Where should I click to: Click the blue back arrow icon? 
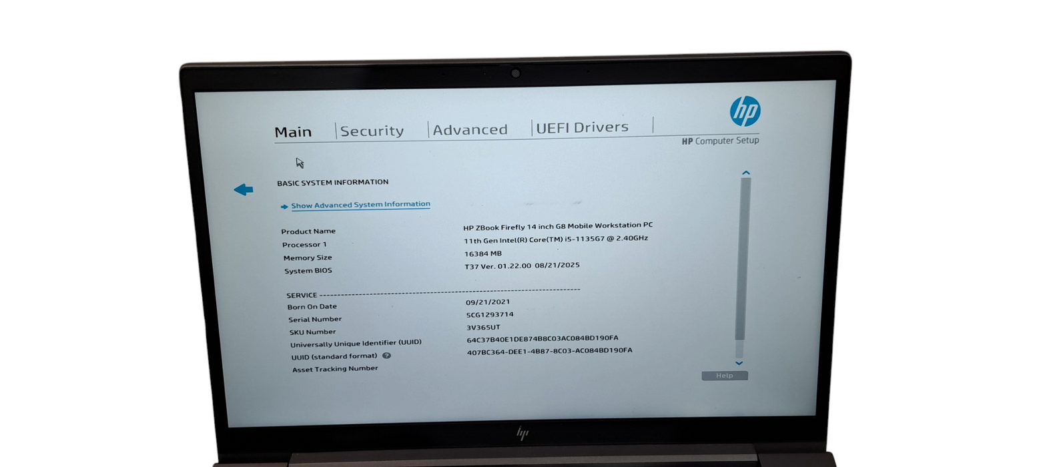tap(243, 189)
